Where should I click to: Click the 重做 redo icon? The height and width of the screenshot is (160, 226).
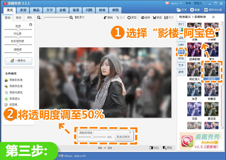[118, 18]
